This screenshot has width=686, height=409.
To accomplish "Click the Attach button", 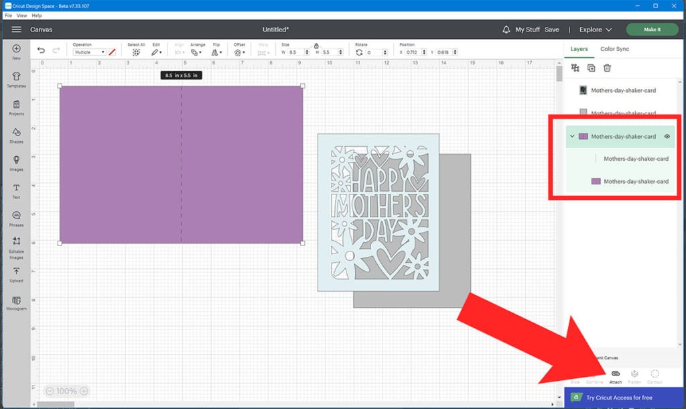I will (615, 376).
